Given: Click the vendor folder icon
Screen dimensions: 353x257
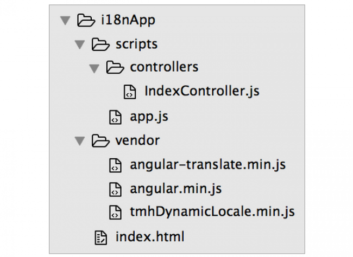Looking at the screenshot, I should (100, 140).
